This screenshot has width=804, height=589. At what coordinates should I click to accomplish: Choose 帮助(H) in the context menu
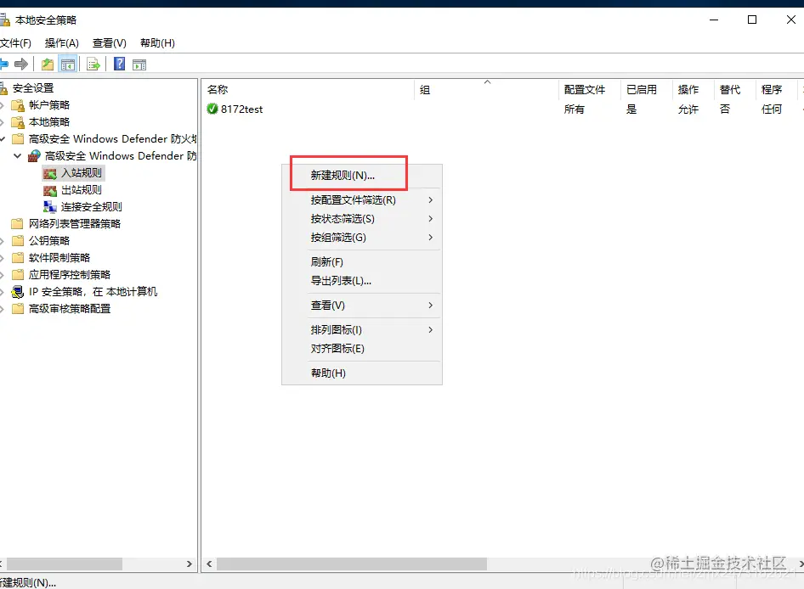(361, 373)
